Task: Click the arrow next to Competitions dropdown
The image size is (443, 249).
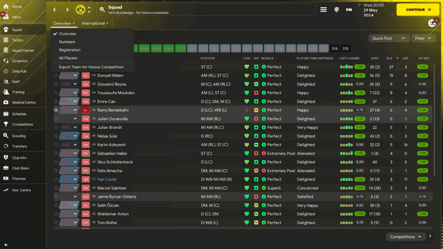Action: click(x=430, y=236)
